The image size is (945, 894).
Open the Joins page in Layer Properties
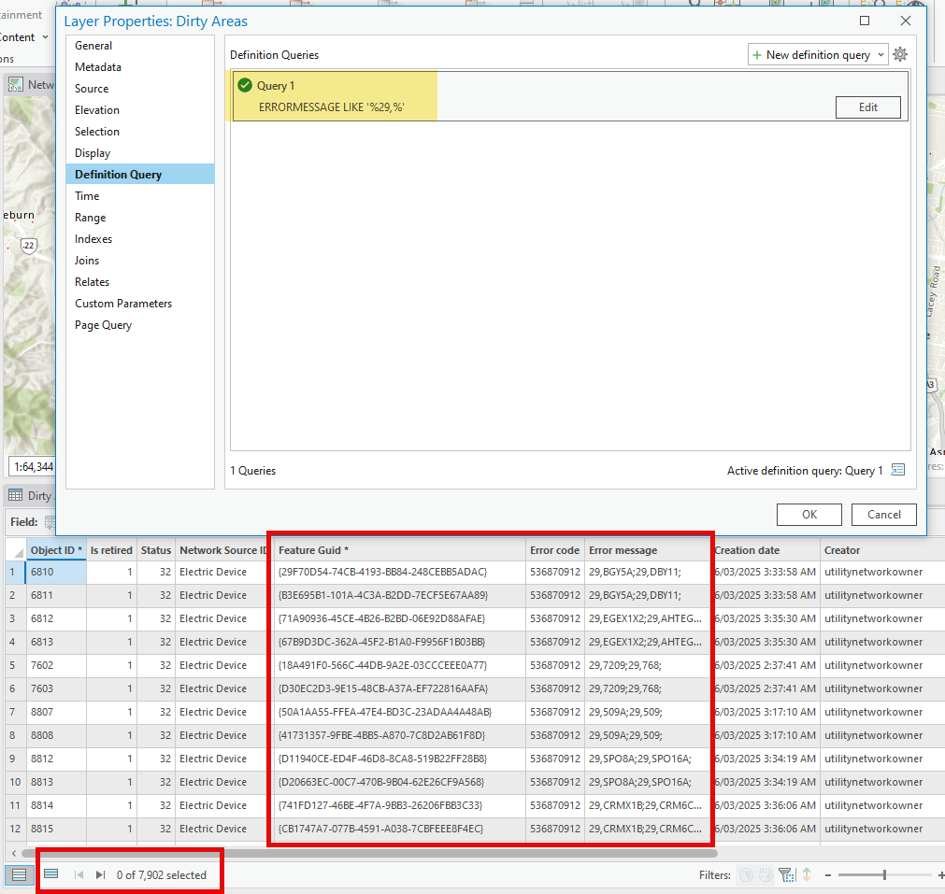[86, 260]
